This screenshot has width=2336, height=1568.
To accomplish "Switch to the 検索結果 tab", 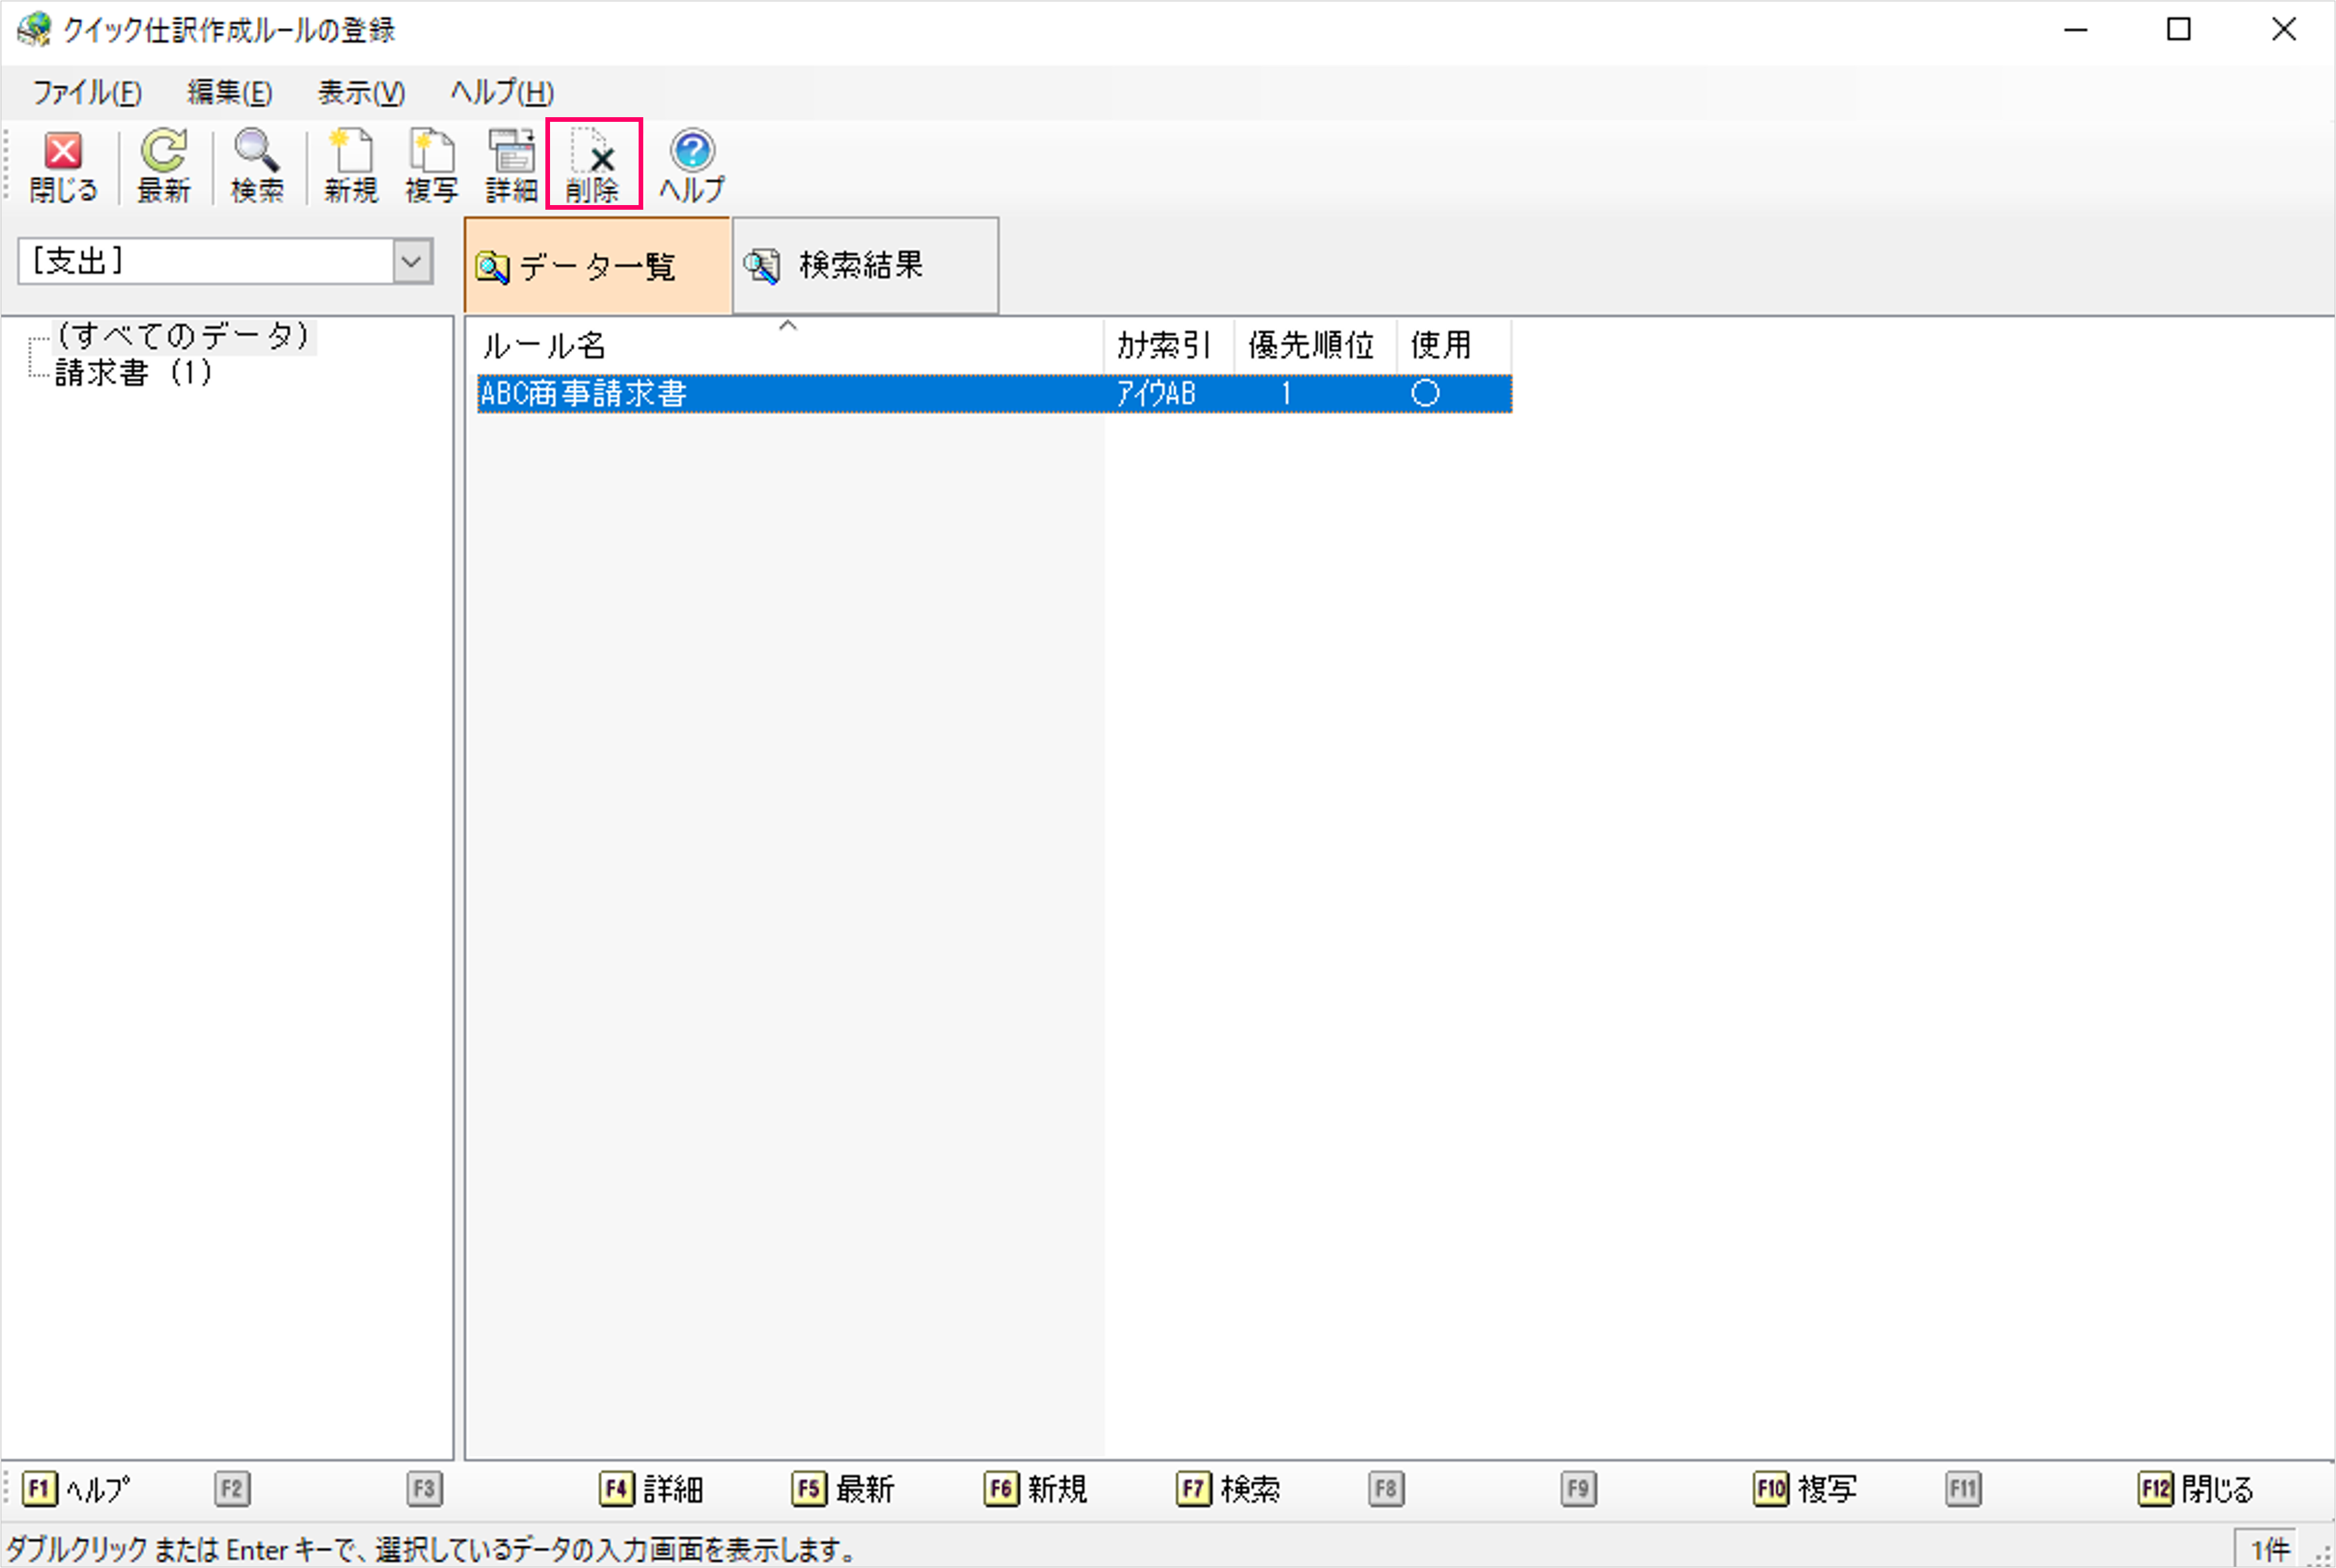I will (864, 266).
